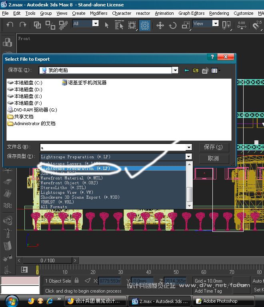Click the Add Time Tag label

[208, 291]
